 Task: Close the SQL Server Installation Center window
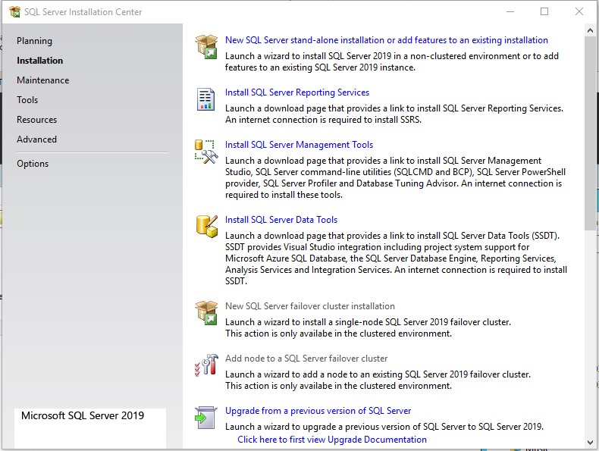click(579, 12)
